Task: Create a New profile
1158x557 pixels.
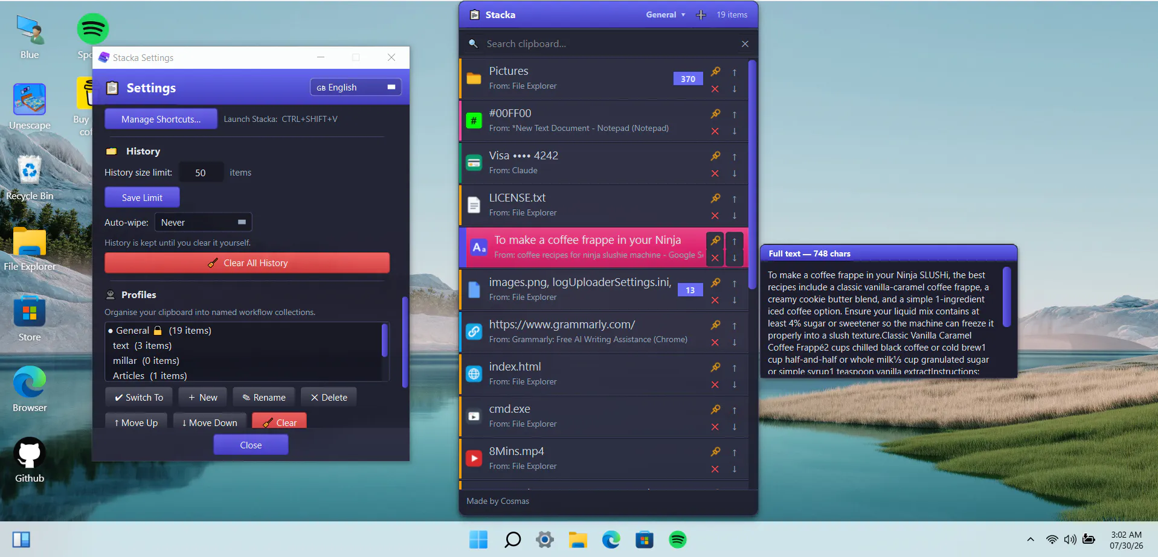Action: 202,398
